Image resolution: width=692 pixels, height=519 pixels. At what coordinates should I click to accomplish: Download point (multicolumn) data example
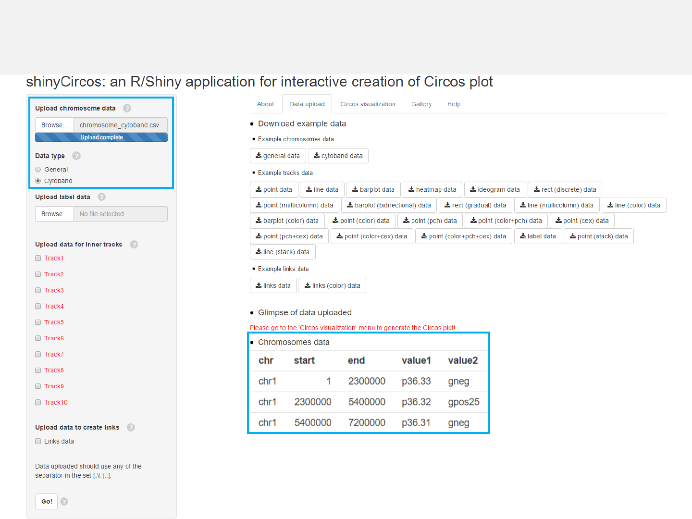(295, 205)
